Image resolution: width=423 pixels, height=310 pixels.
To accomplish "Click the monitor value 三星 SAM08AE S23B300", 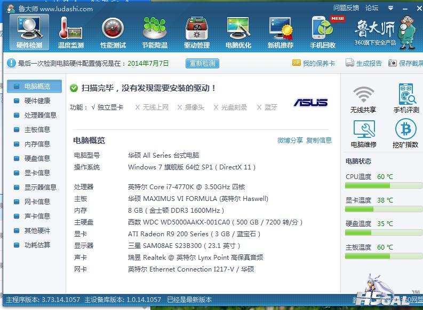I will coord(184,246).
